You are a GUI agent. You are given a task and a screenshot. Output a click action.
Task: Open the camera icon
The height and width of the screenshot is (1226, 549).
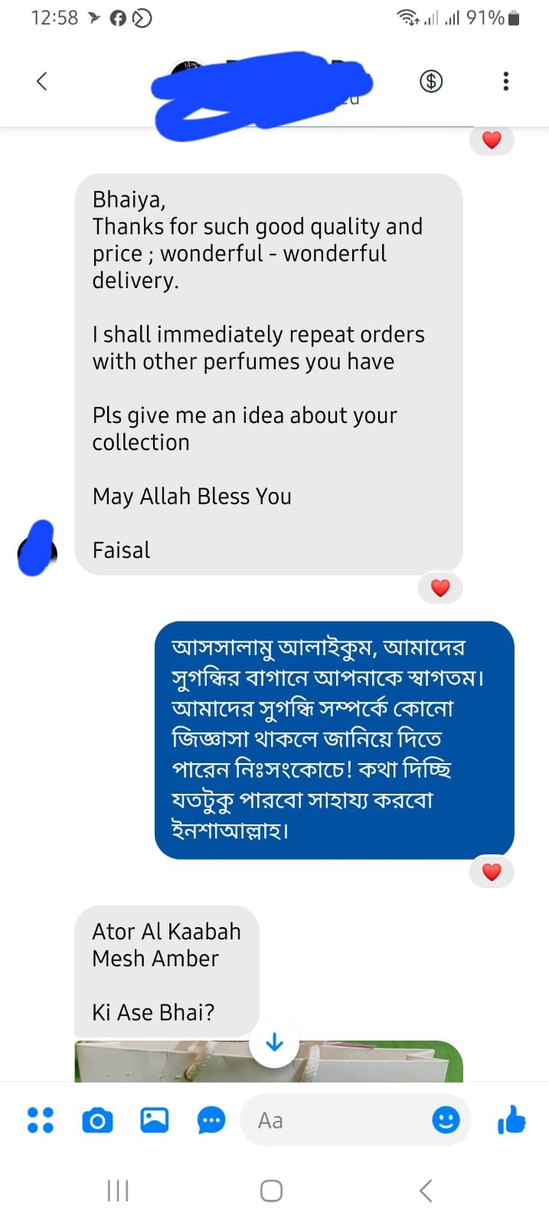click(97, 1121)
